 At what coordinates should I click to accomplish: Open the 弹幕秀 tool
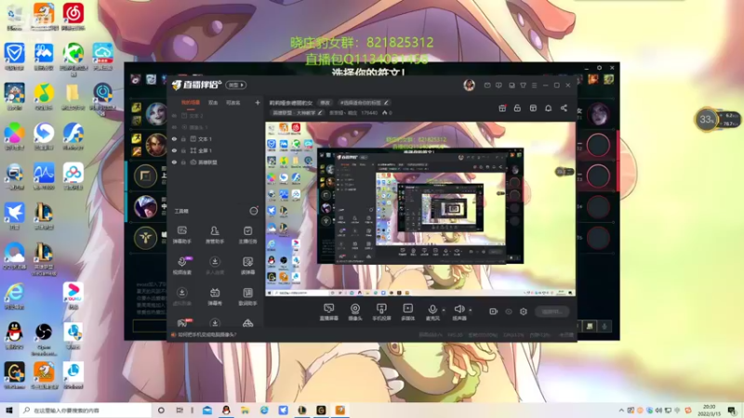(x=215, y=296)
